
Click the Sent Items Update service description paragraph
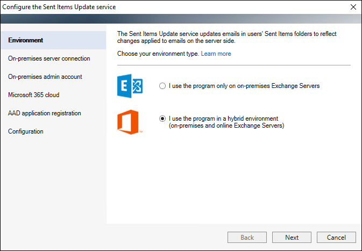click(226, 38)
